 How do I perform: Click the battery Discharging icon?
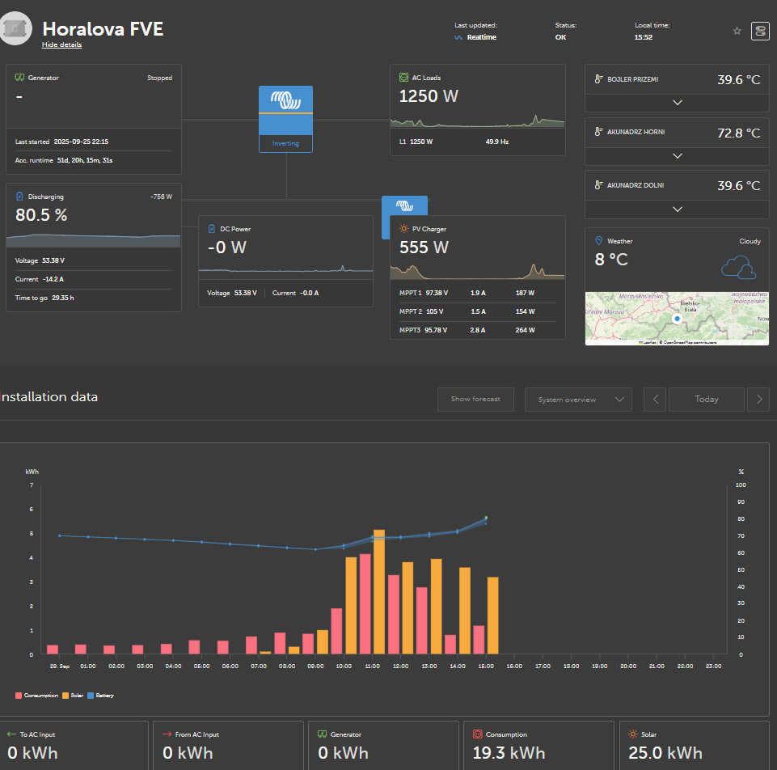[x=19, y=197]
